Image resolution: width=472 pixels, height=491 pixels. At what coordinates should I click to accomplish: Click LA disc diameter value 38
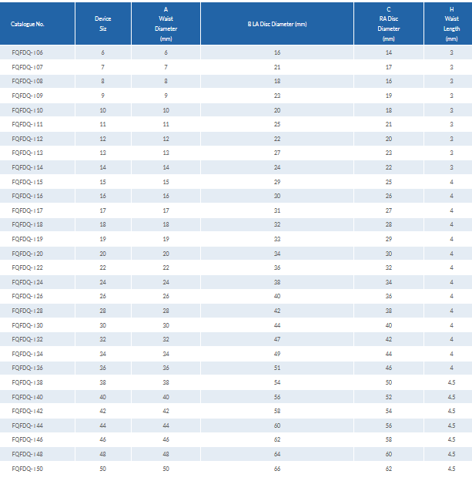tap(276, 282)
